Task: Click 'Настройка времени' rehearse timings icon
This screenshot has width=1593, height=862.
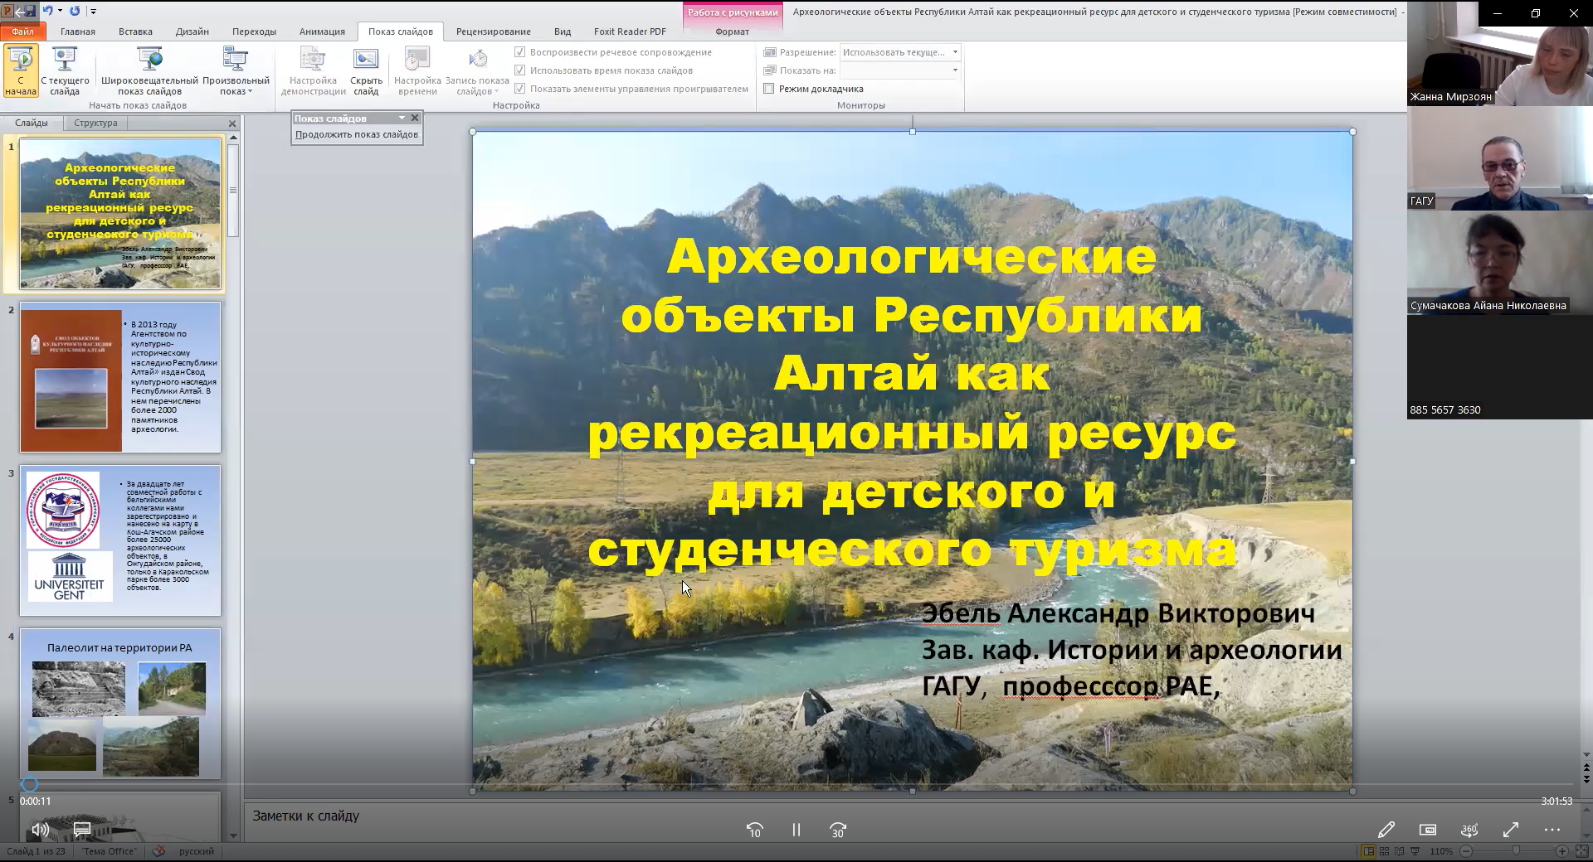Action: 417,70
